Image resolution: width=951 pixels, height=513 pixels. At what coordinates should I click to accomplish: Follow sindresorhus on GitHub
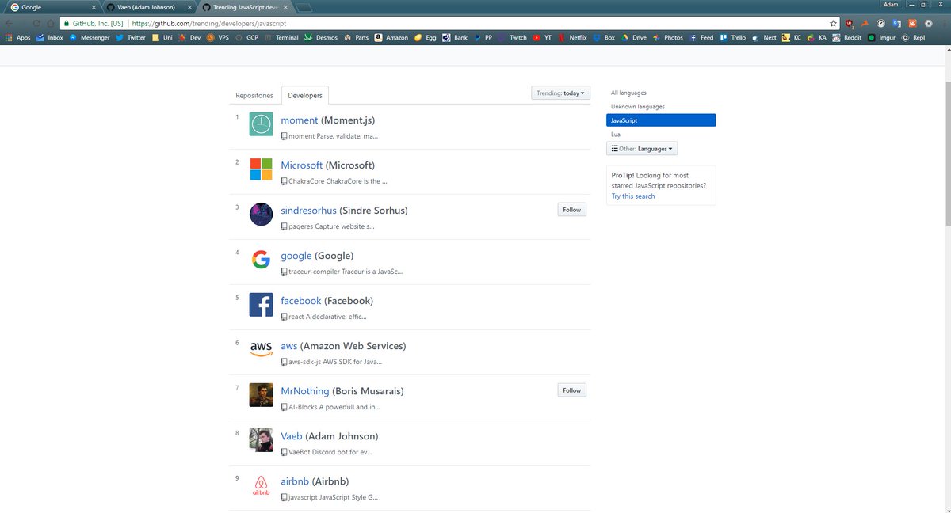[x=571, y=209]
